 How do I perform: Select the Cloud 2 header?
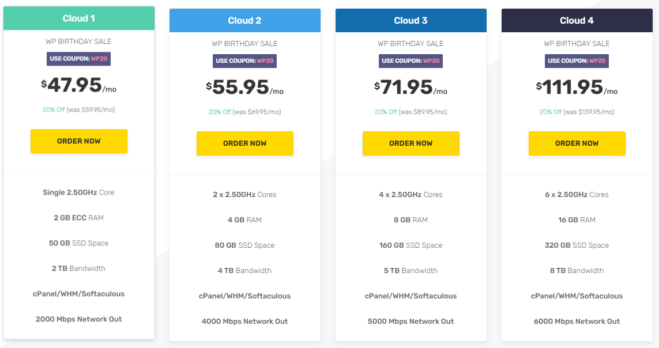[245, 21]
